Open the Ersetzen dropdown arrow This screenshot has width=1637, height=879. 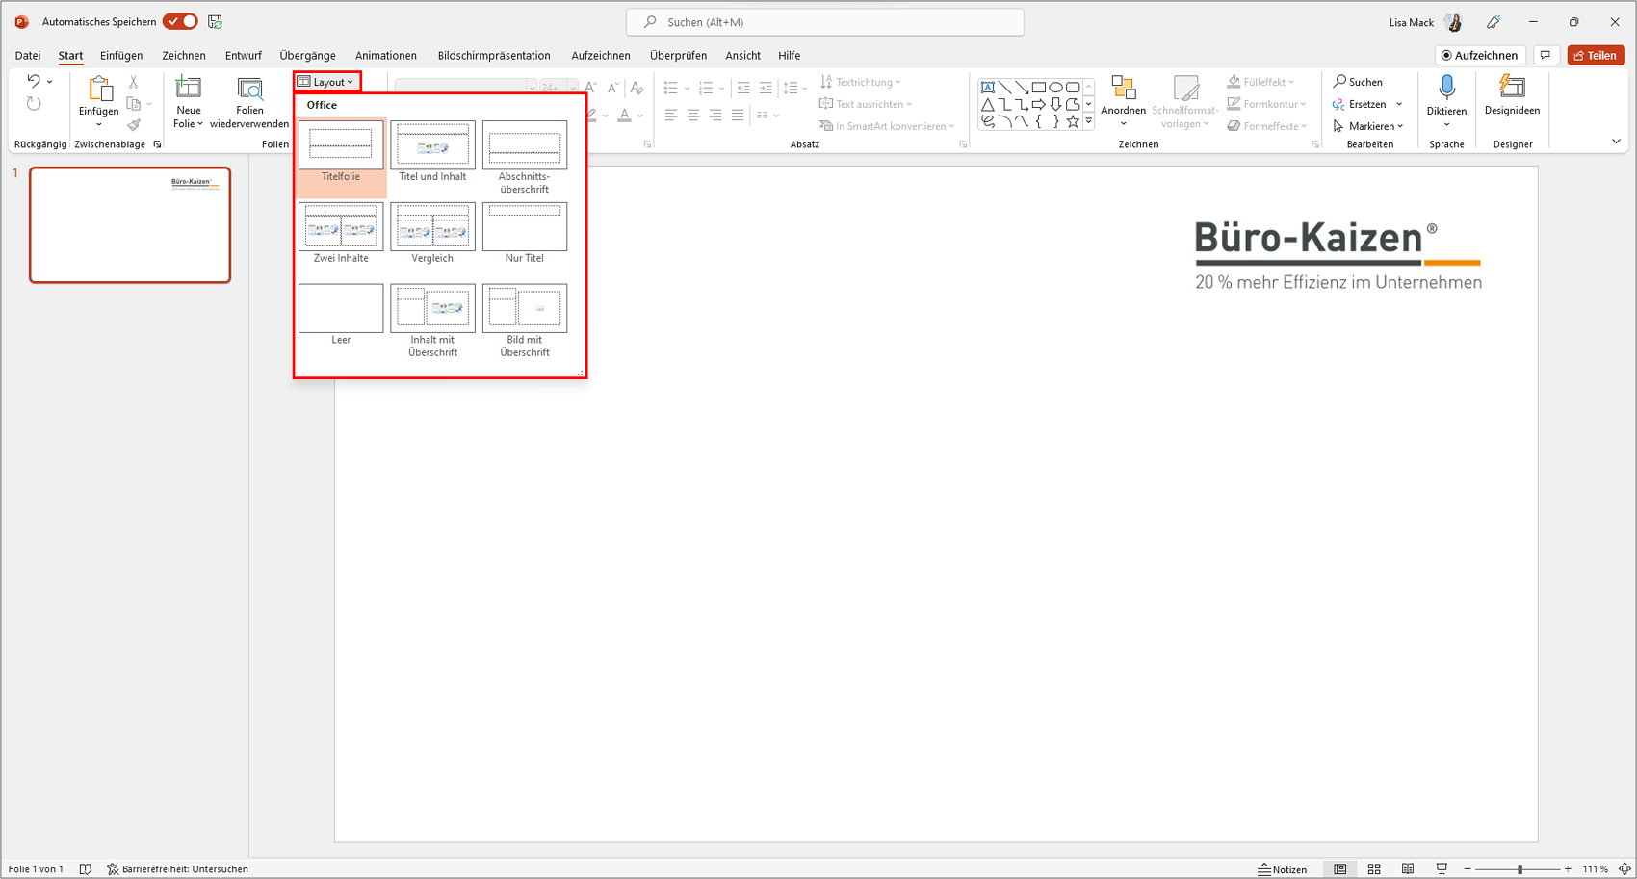(1399, 104)
